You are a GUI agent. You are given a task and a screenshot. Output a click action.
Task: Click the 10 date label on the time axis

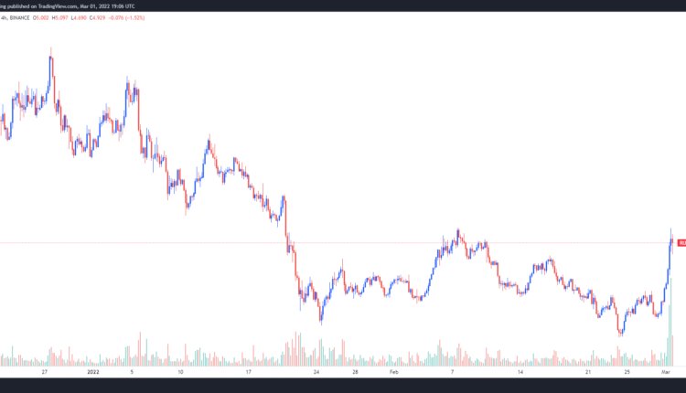[x=181, y=373]
